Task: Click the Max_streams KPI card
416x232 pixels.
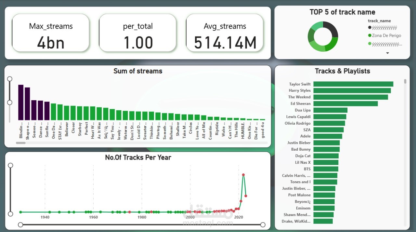Action: pyautogui.click(x=50, y=33)
